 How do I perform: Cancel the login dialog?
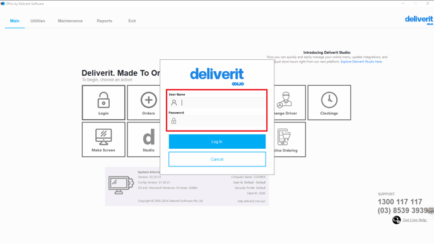click(x=217, y=159)
